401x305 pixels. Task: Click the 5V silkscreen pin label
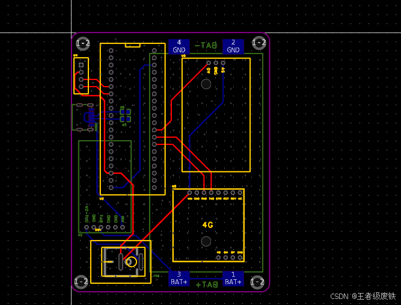(223, 70)
